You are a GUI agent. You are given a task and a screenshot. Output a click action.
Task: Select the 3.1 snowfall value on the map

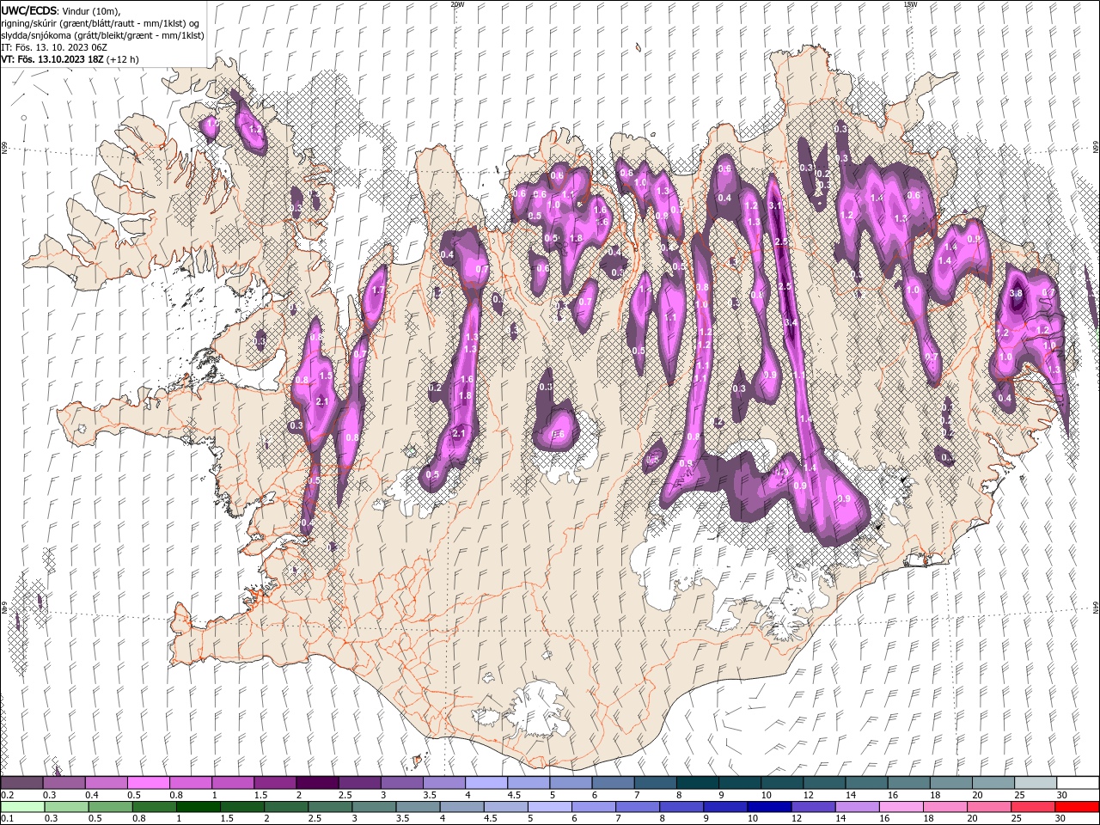(774, 206)
